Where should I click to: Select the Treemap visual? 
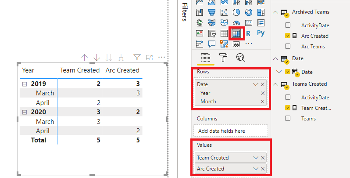point(261,12)
